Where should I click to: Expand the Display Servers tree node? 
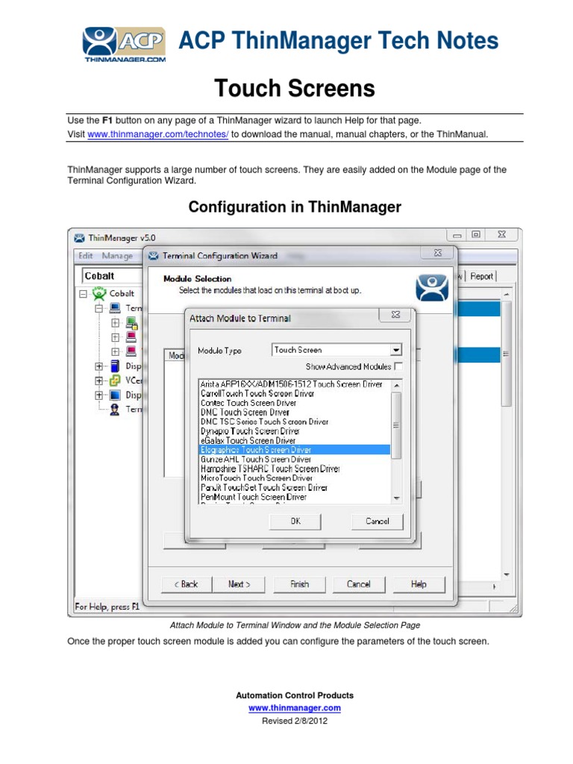[99, 366]
